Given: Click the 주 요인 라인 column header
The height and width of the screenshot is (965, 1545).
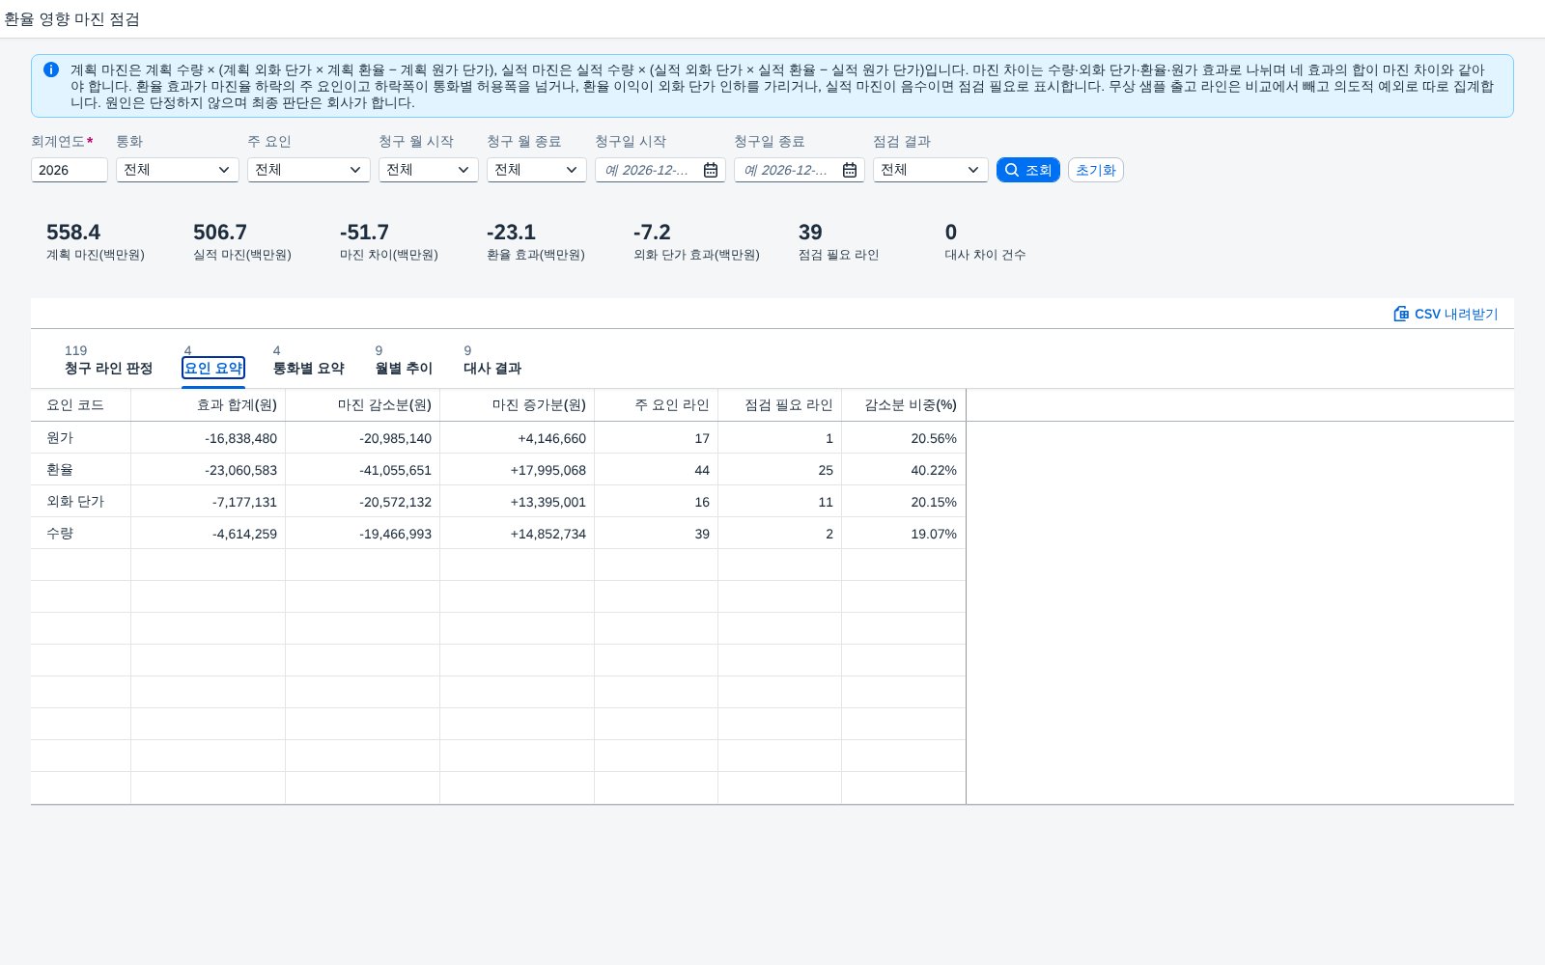Looking at the screenshot, I should pos(657,405).
